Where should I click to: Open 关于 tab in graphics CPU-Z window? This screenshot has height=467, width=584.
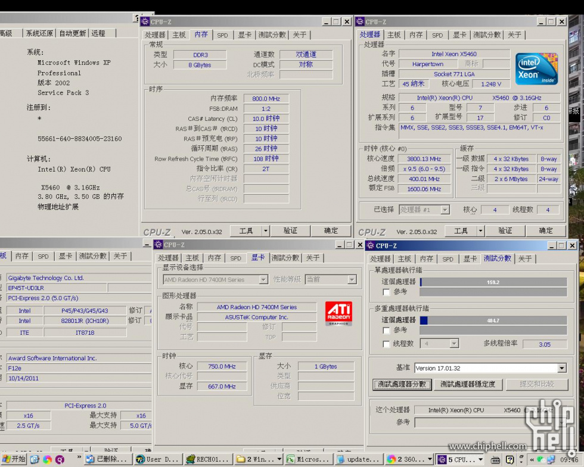click(313, 258)
